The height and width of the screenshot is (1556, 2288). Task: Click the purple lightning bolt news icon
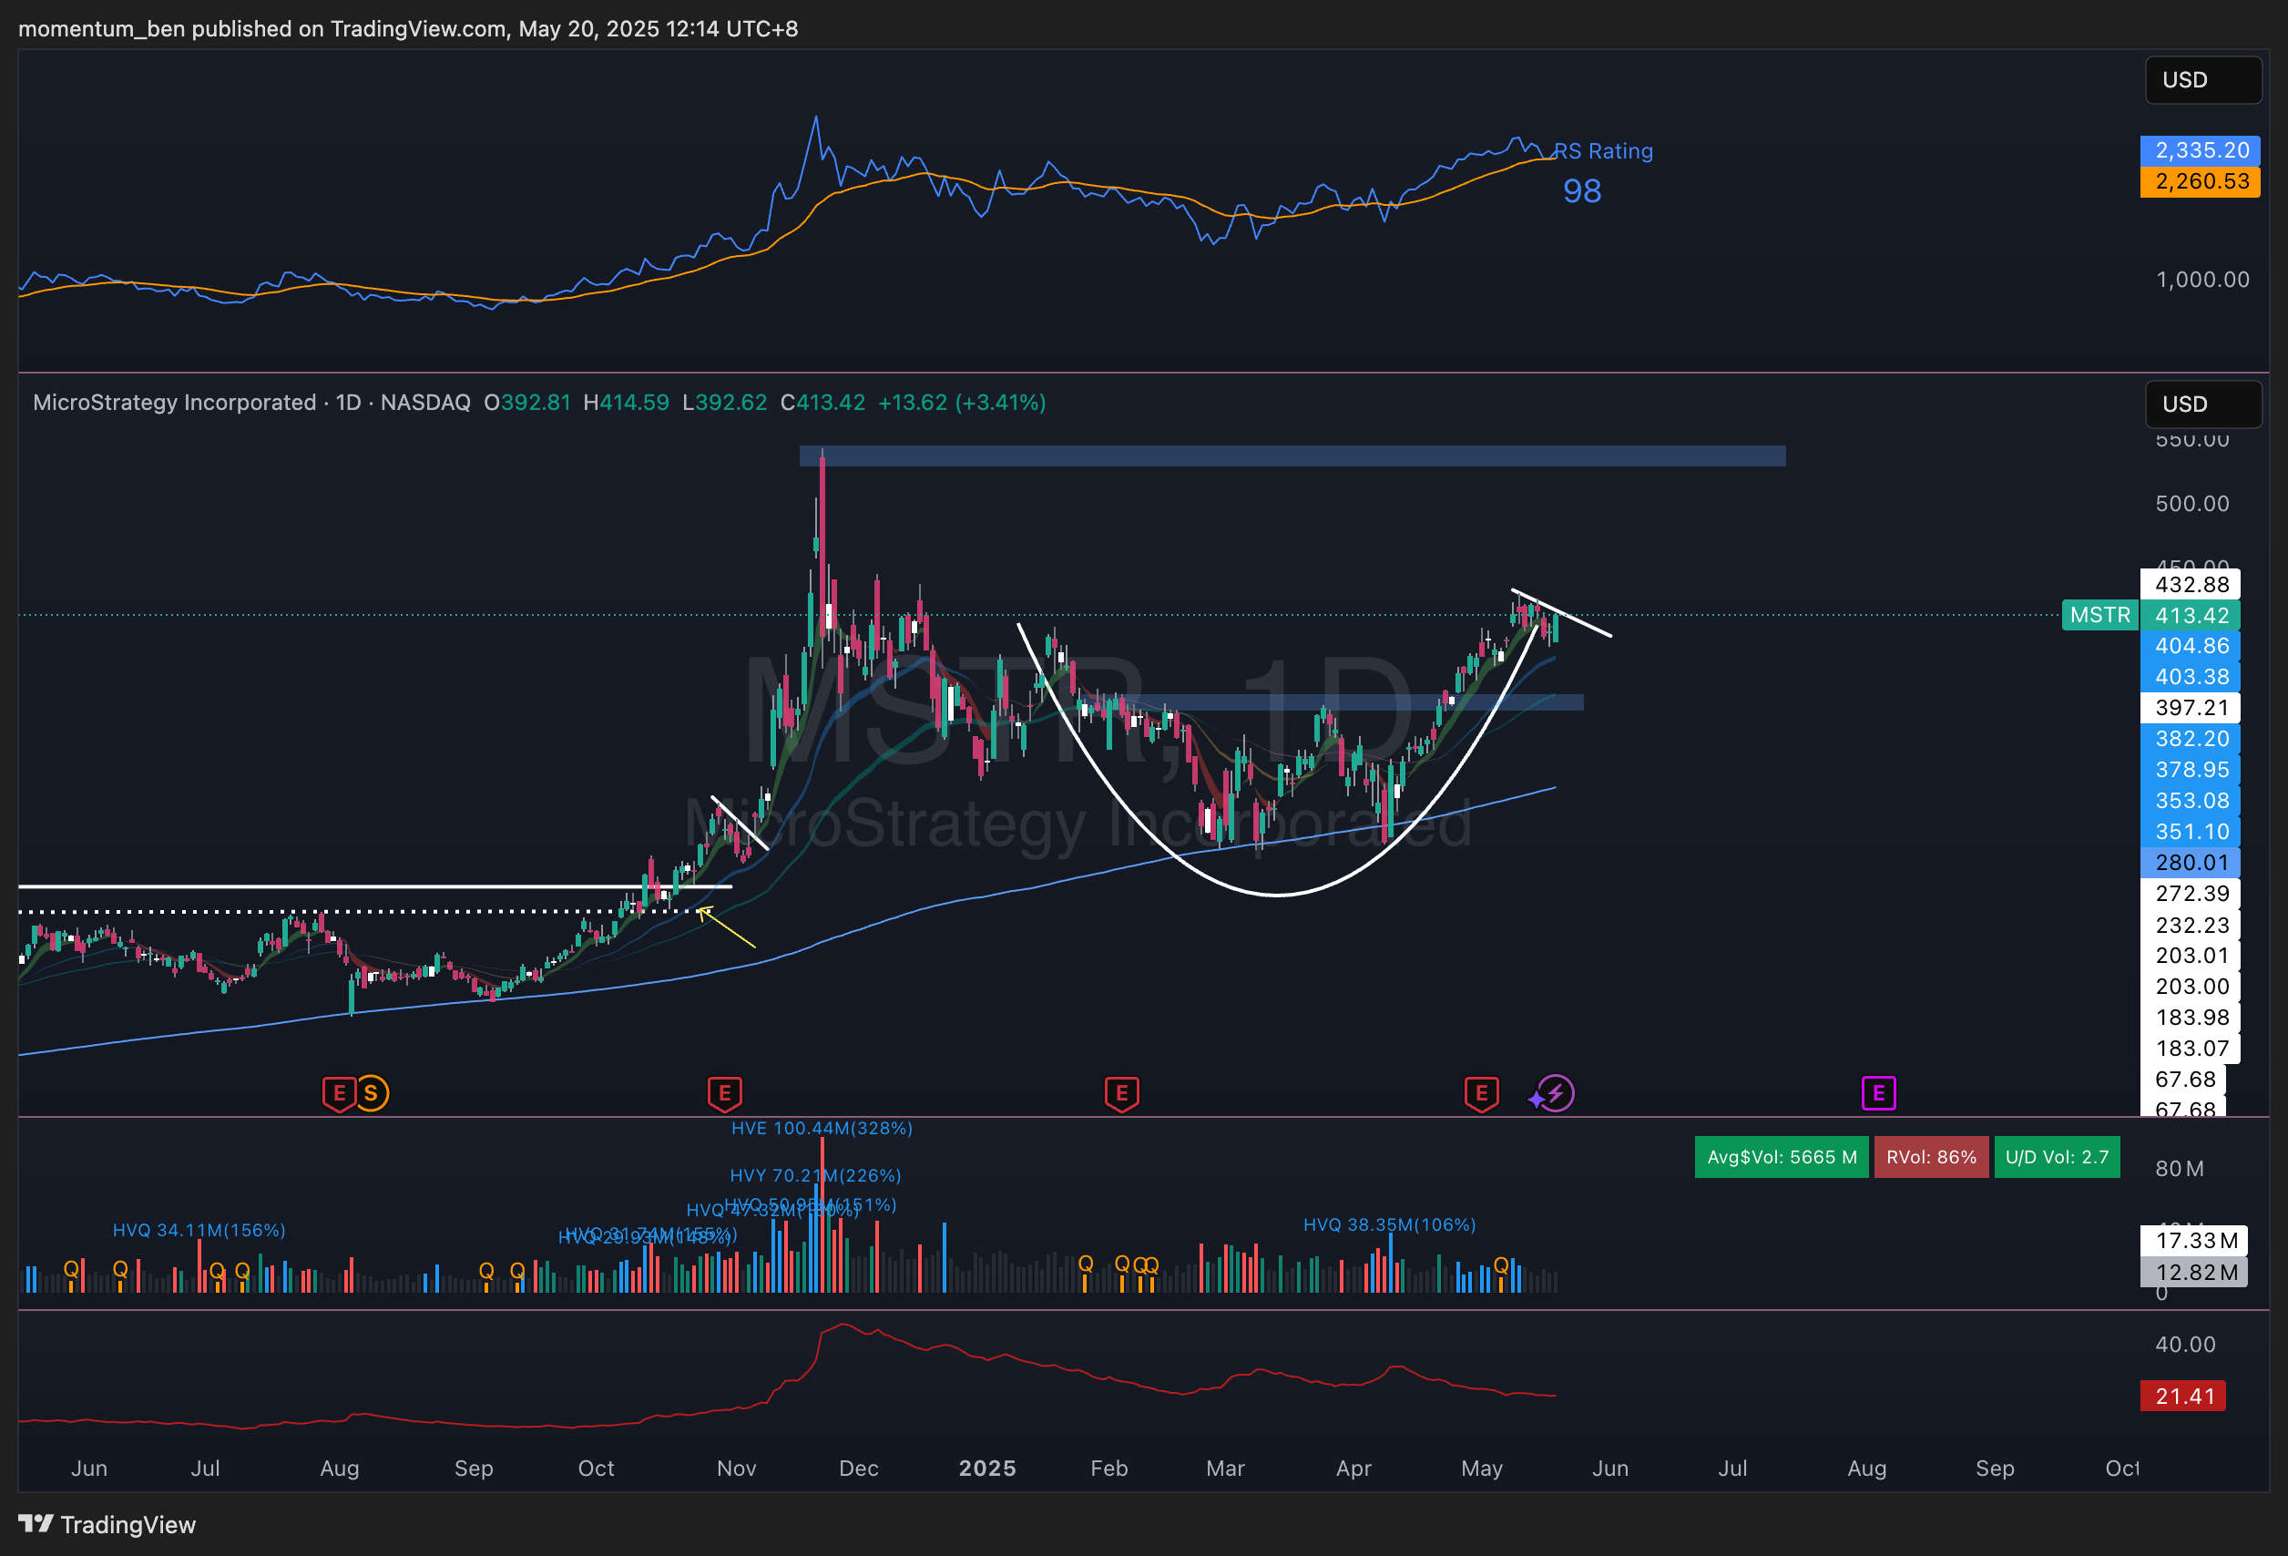pos(1556,1093)
